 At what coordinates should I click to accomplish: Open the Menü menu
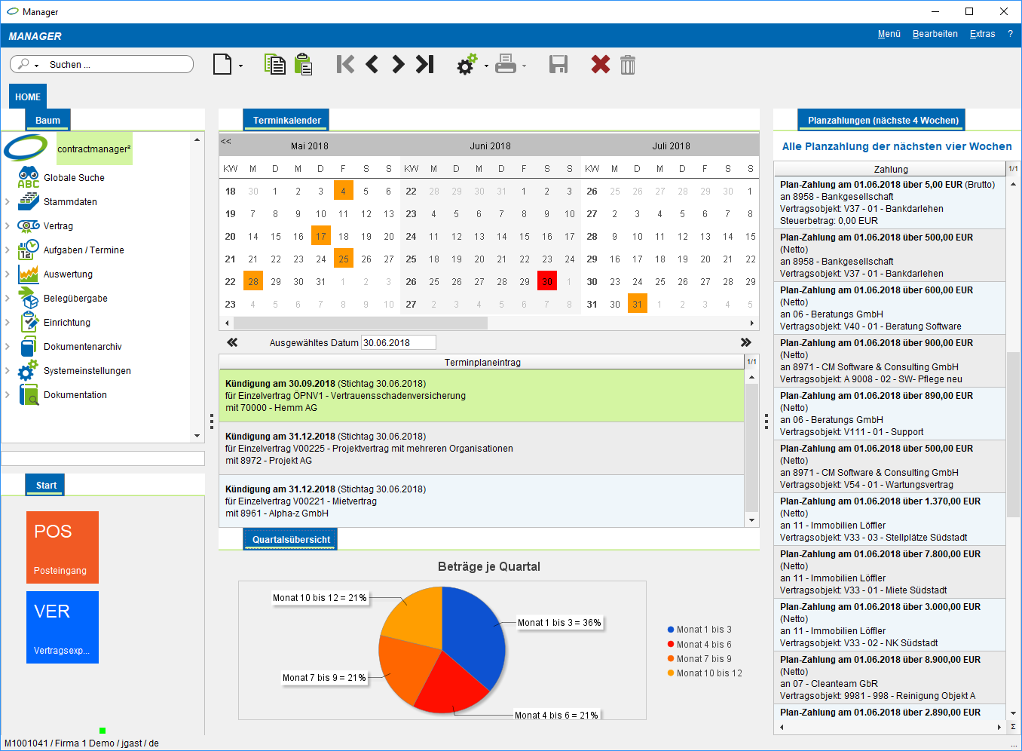(889, 34)
